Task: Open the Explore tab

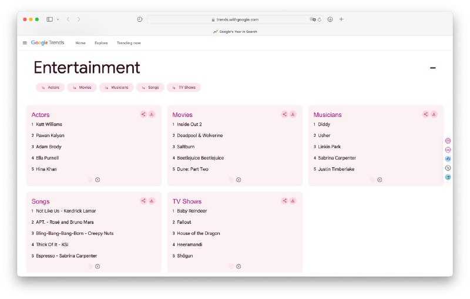Action: pos(101,43)
